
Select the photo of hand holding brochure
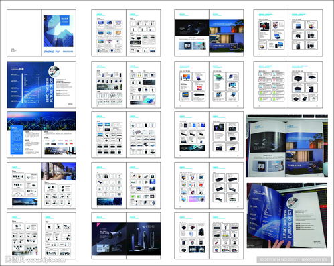coord(287,216)
